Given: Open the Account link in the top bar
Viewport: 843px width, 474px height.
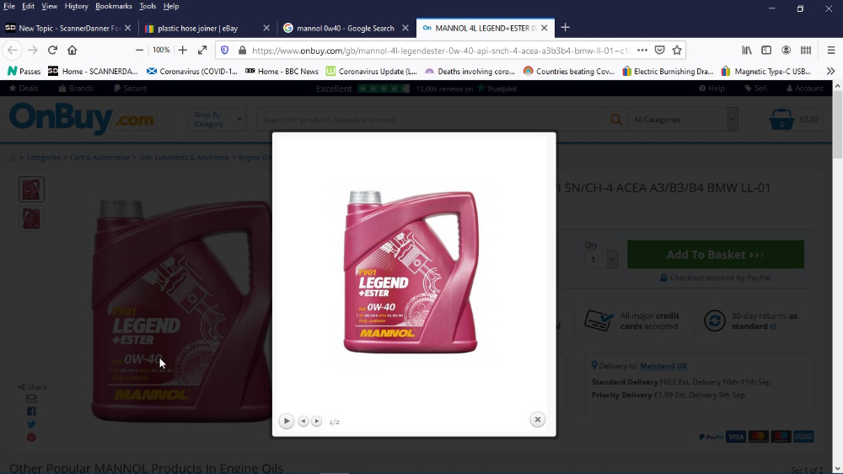Looking at the screenshot, I should point(804,89).
